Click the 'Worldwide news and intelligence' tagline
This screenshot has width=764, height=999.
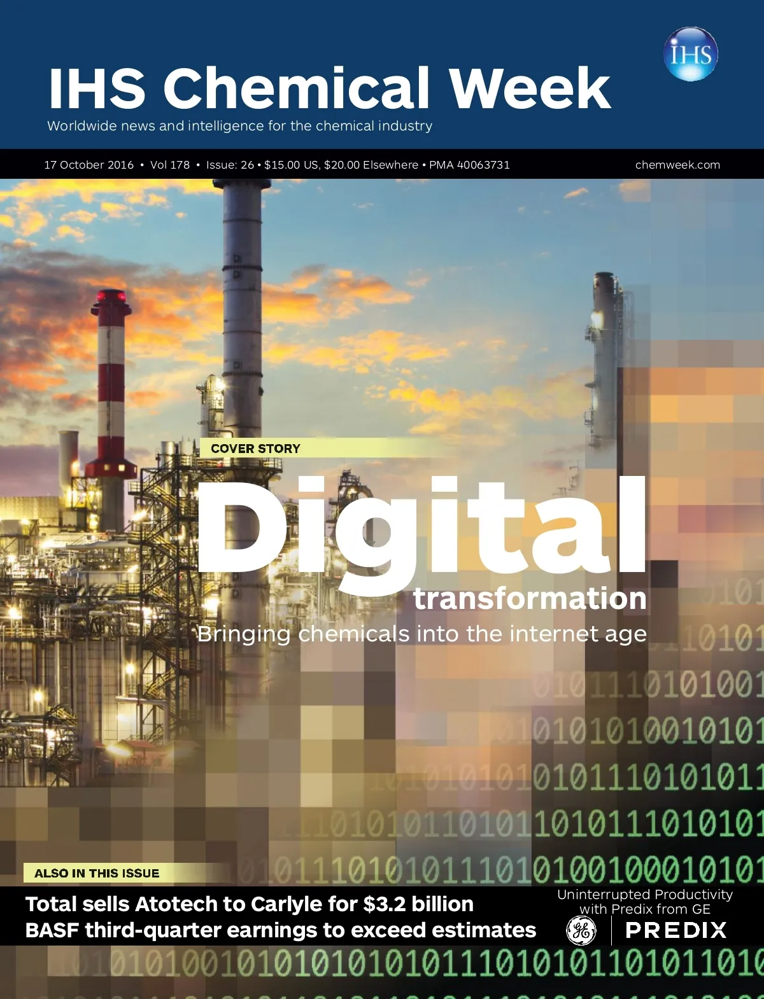pyautogui.click(x=239, y=126)
